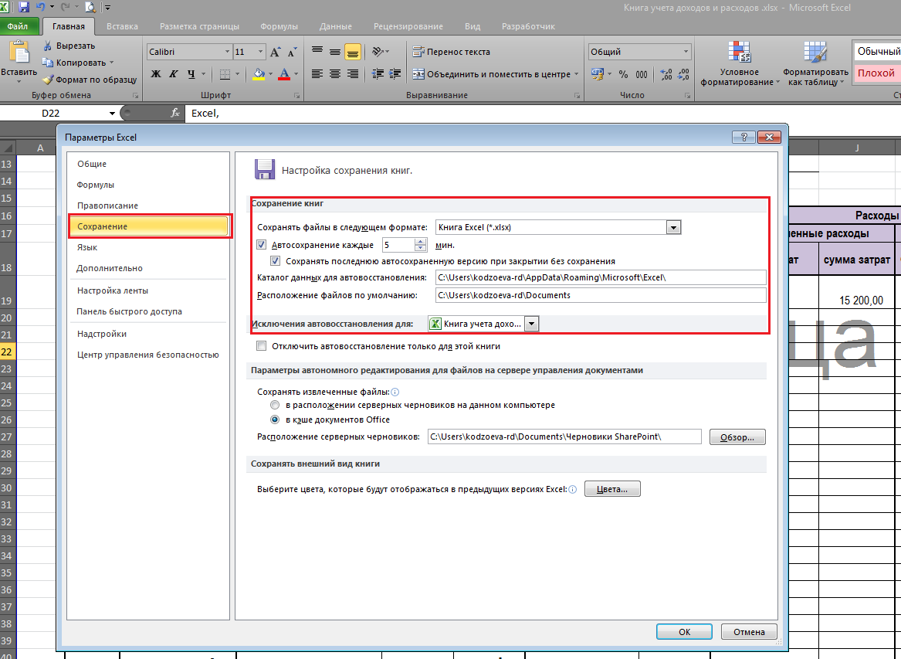The image size is (901, 659).
Task: Select в расположении серверных черновиков radio
Action: coord(276,405)
